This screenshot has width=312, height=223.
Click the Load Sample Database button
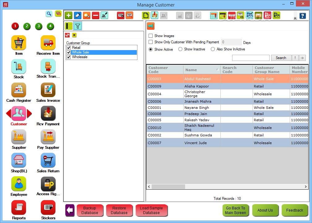pos(151,210)
